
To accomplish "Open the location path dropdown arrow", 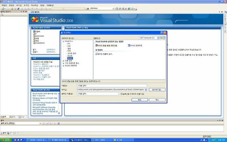I will (146, 90).
